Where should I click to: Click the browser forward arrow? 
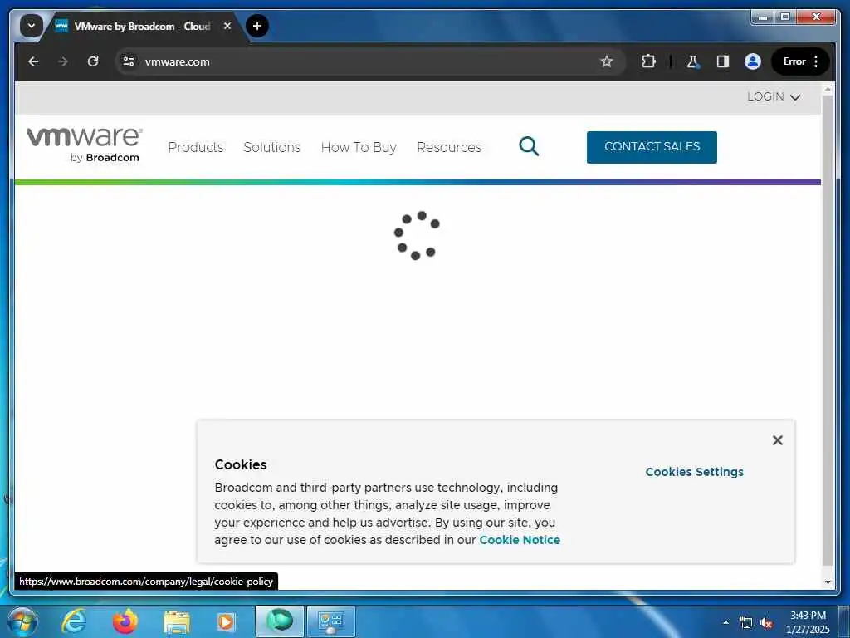point(63,61)
